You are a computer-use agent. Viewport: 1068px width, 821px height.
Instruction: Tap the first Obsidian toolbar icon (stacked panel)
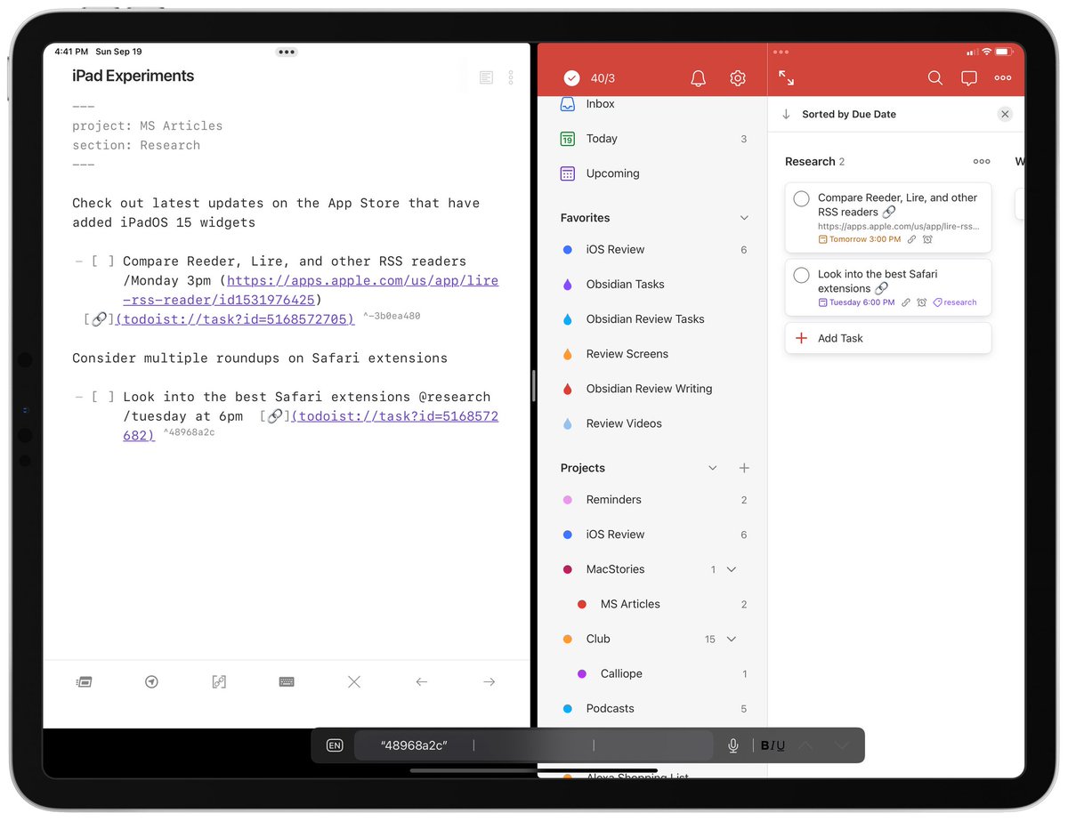pyautogui.click(x=84, y=681)
